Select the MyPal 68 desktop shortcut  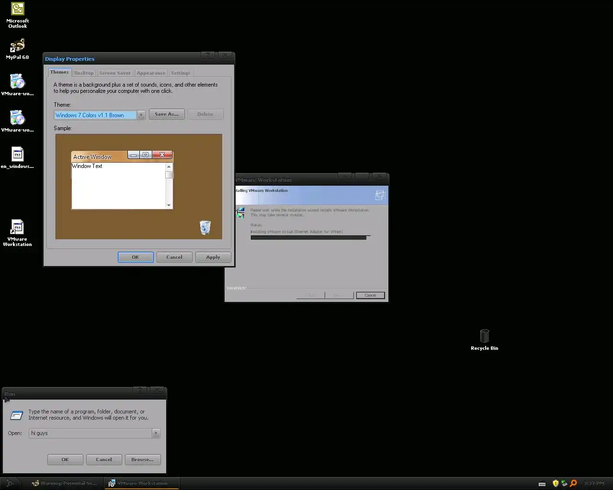pyautogui.click(x=17, y=49)
